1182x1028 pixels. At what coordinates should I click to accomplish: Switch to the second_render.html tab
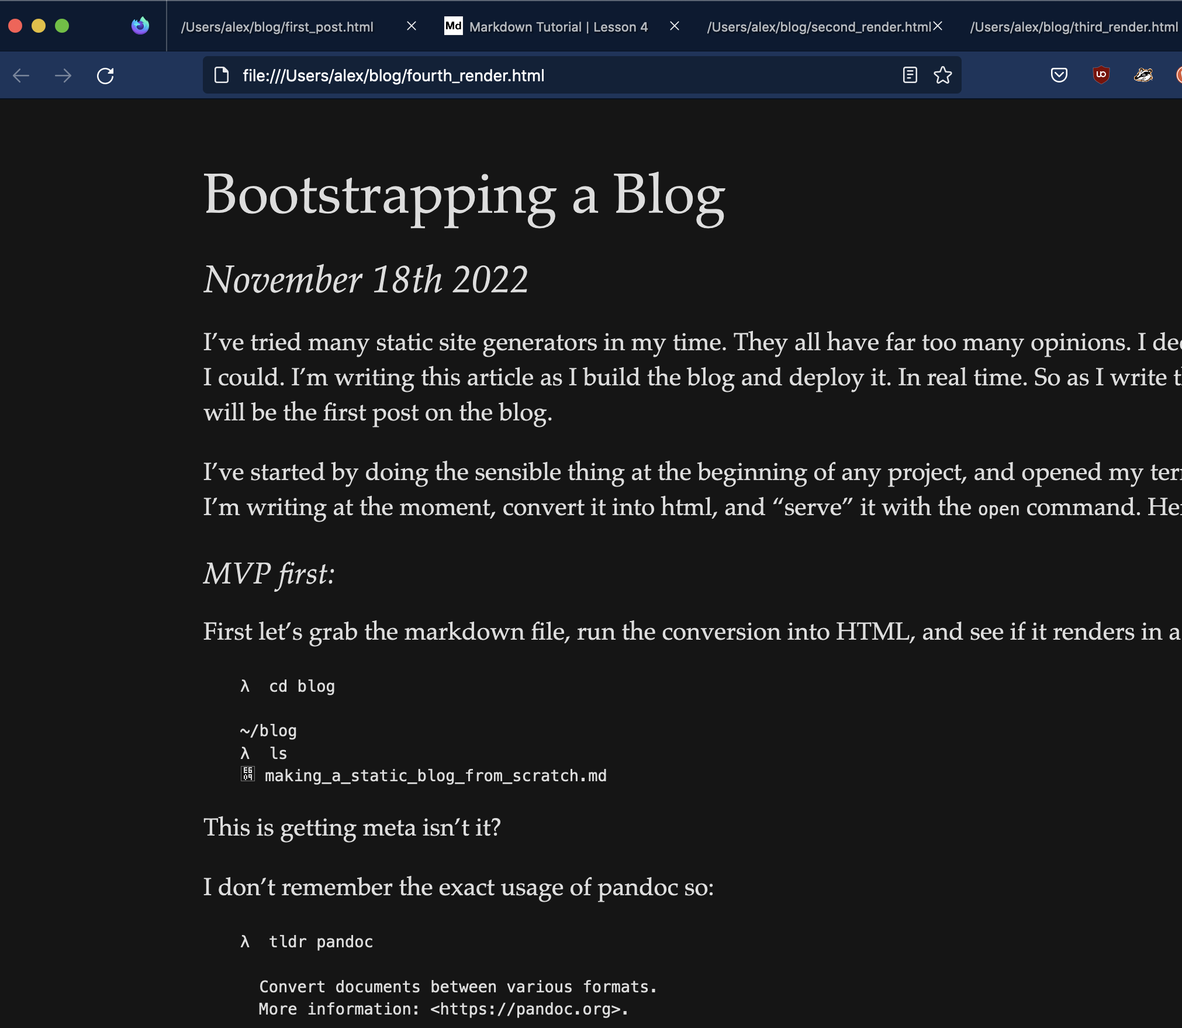tap(818, 26)
